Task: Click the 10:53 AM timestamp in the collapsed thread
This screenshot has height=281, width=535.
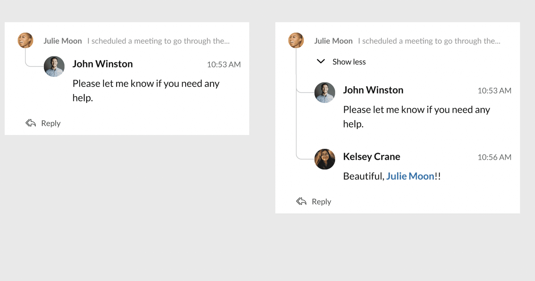Action: click(x=224, y=65)
